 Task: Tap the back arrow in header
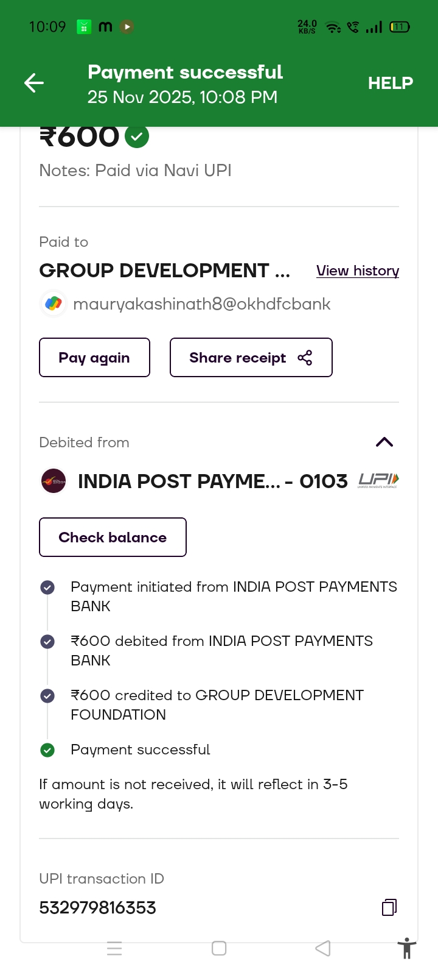click(x=34, y=83)
